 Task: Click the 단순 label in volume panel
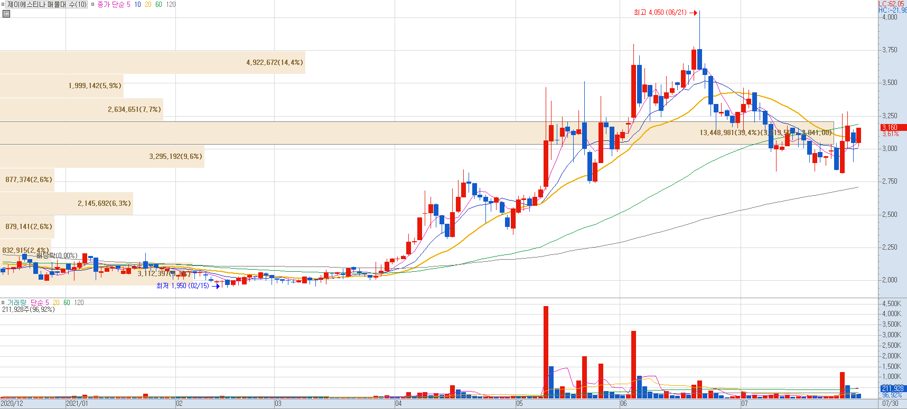[37, 302]
